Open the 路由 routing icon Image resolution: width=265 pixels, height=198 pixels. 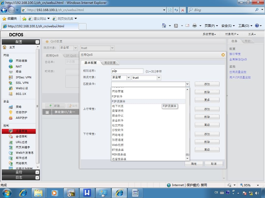coord(11,72)
